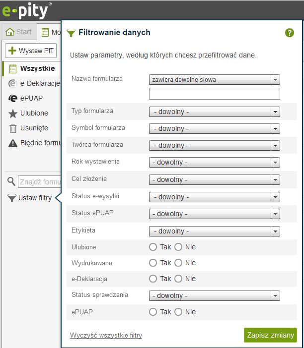This screenshot has width=304, height=348.
Task: Select Tak for e-Deklaracja filter
Action: click(153, 279)
